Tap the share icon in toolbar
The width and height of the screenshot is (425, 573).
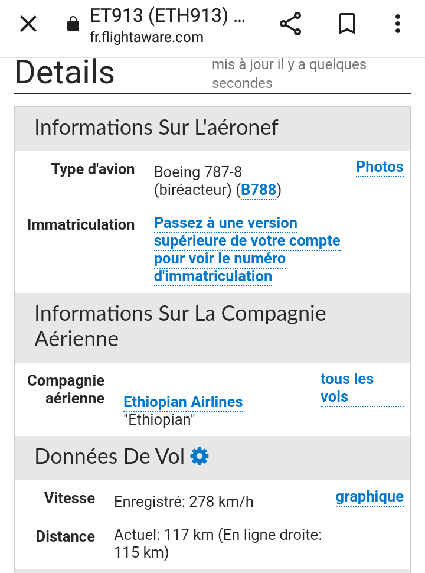tap(290, 24)
